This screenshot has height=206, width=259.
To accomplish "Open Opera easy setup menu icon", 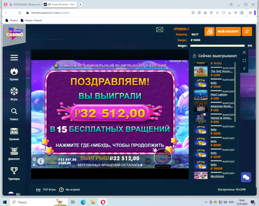I will click(x=236, y=13).
